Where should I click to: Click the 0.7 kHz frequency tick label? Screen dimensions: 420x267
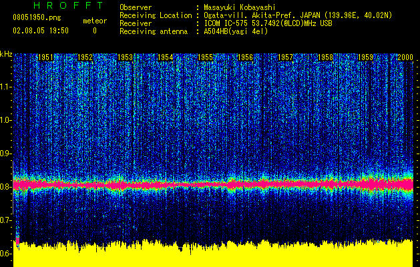pos(6,220)
